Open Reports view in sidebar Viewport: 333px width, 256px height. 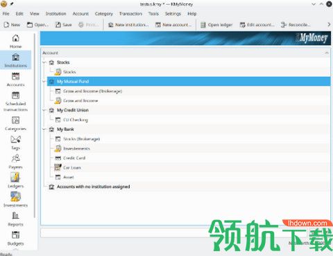(15, 219)
